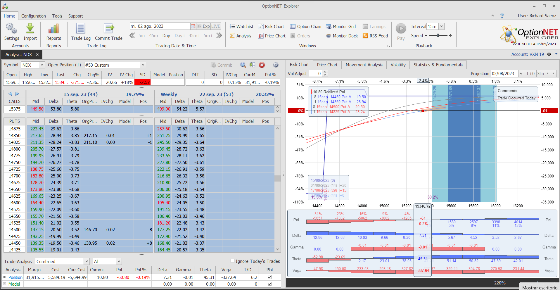Viewport: 560px width, 290px height.
Task: Open the Symbol NDX dropdown
Action: coord(42,65)
